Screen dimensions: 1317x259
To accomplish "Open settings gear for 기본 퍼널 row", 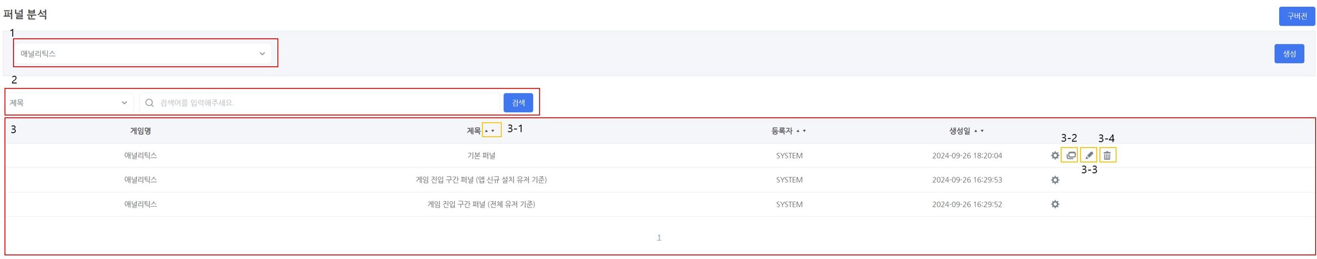I will coord(1055,155).
